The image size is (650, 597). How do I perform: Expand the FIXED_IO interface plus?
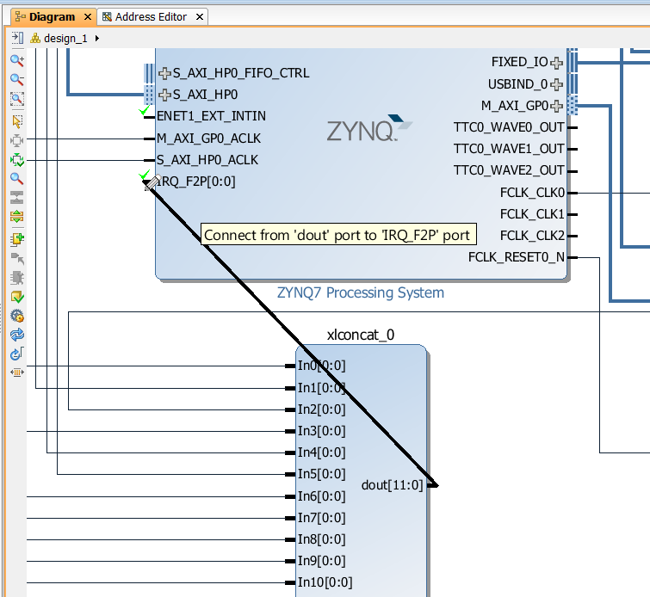coord(556,63)
